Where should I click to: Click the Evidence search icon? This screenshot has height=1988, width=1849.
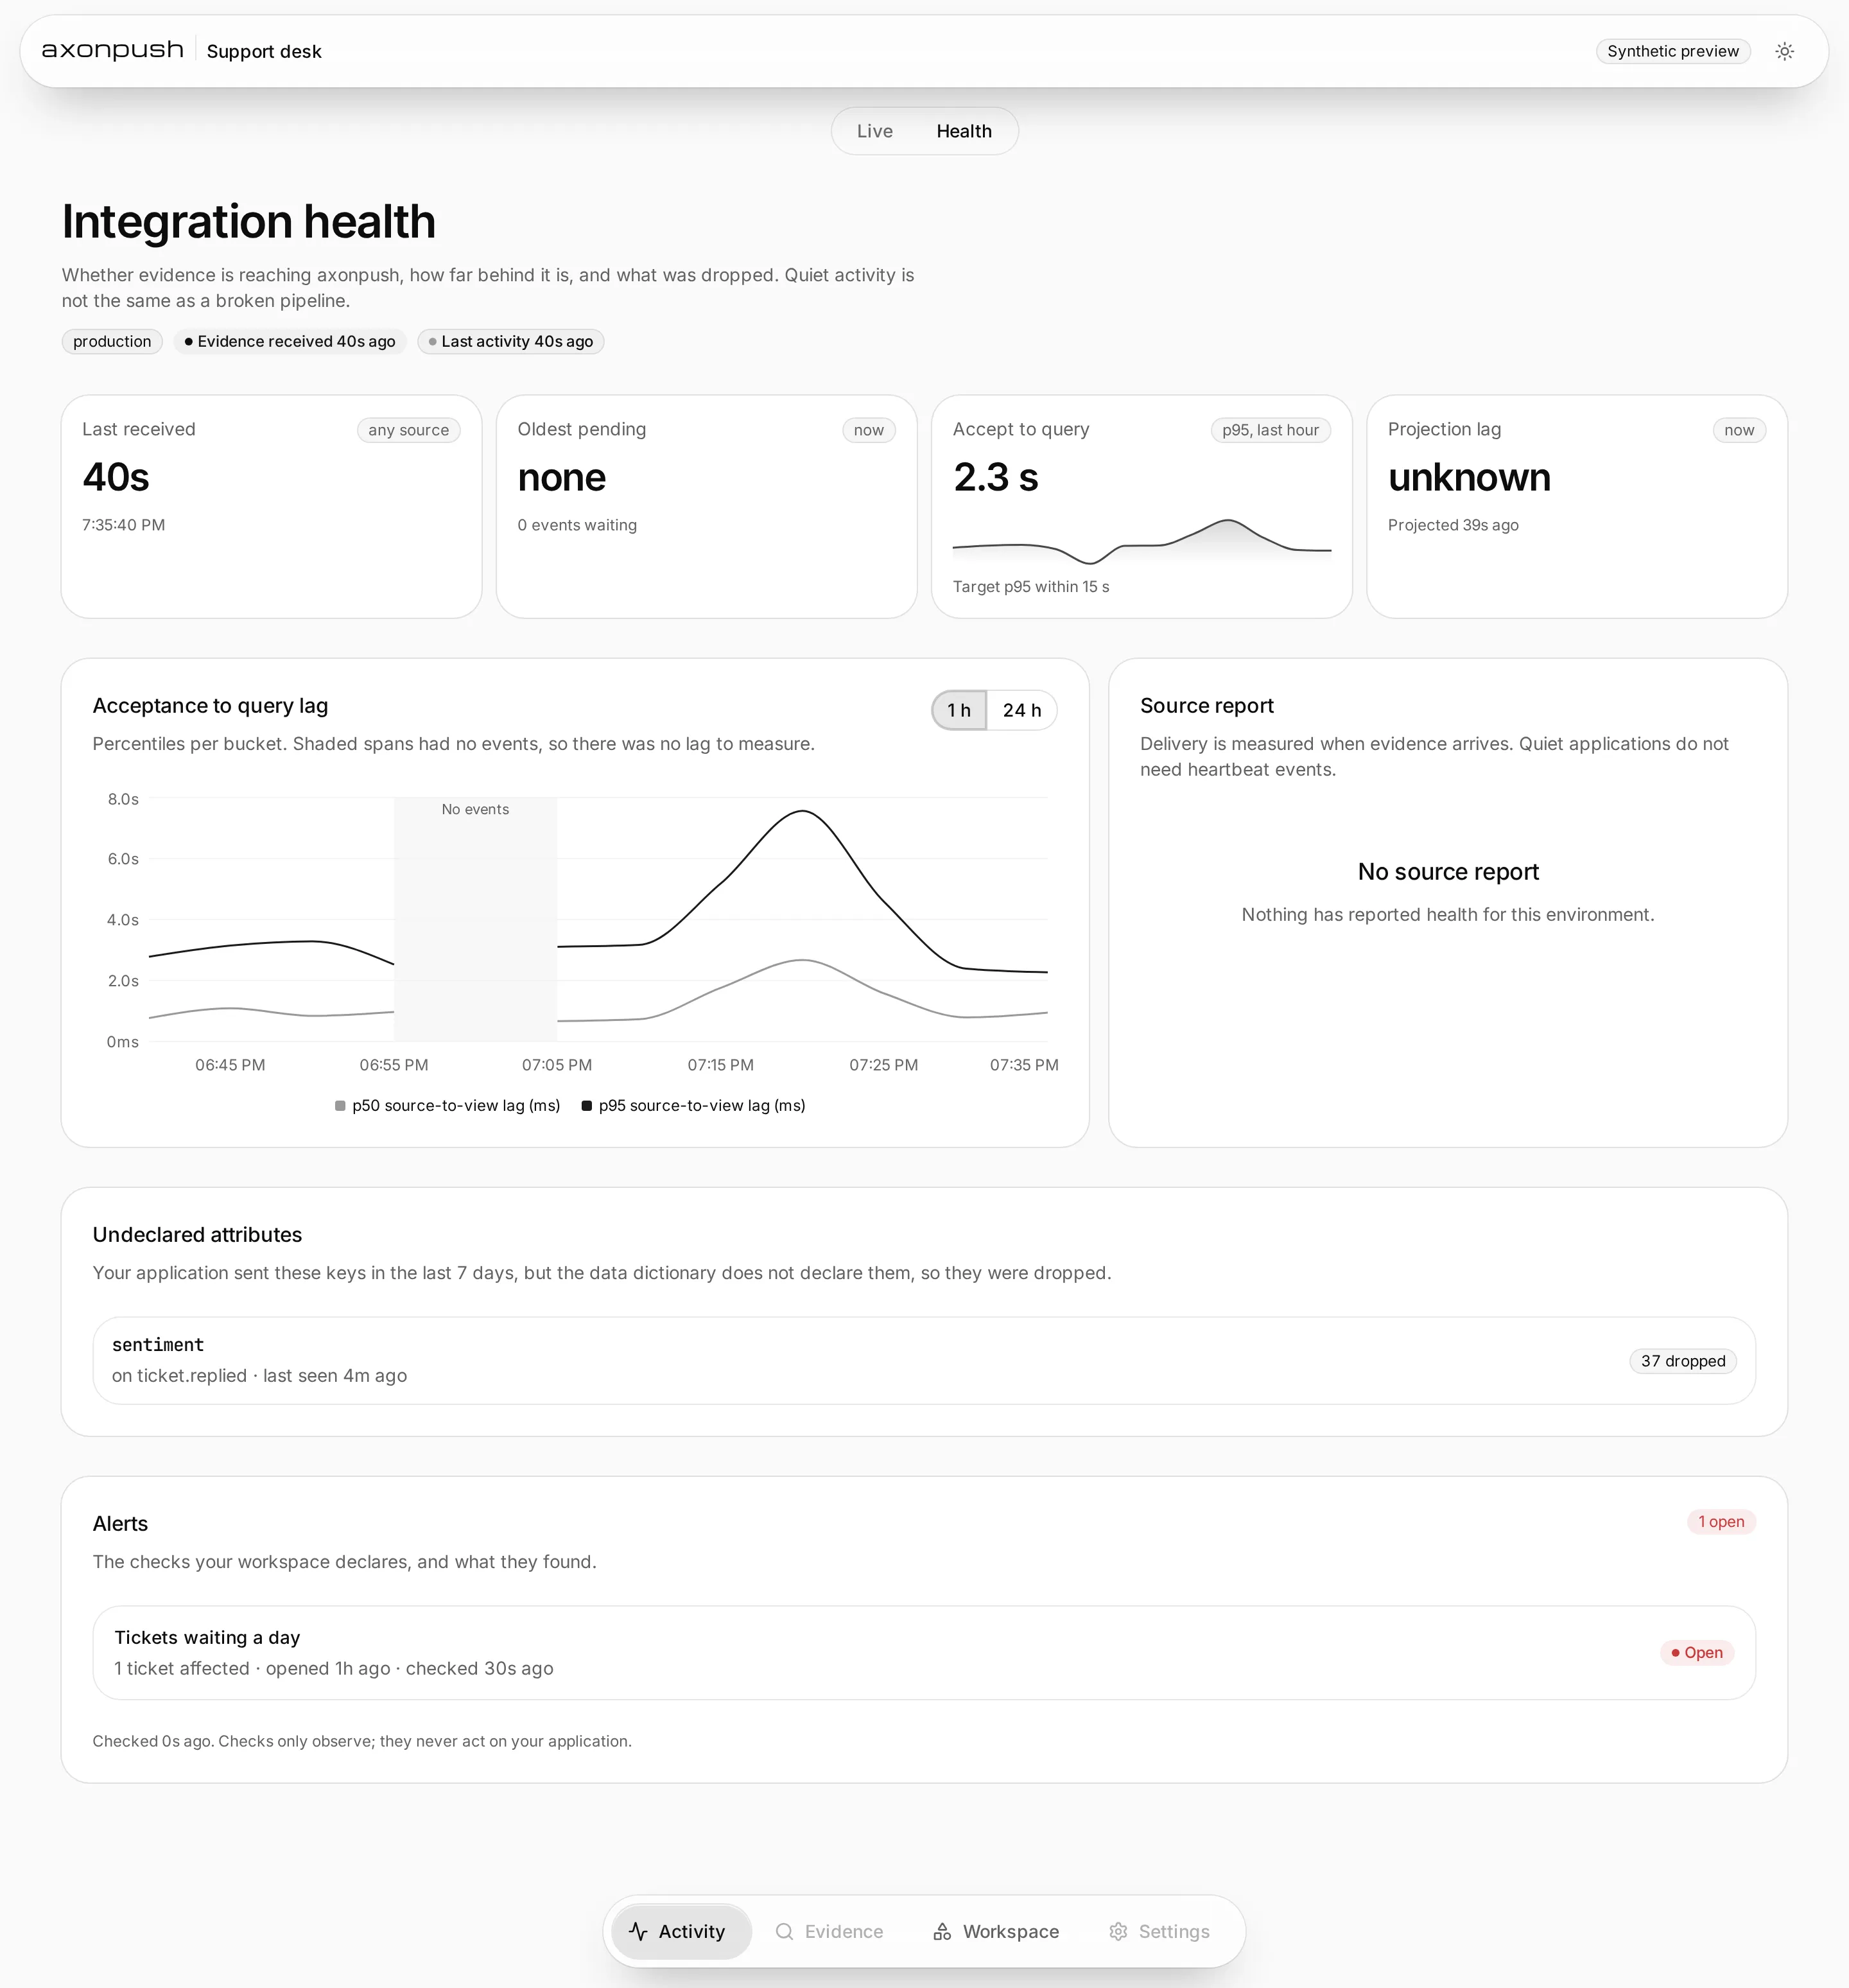[x=784, y=1931]
